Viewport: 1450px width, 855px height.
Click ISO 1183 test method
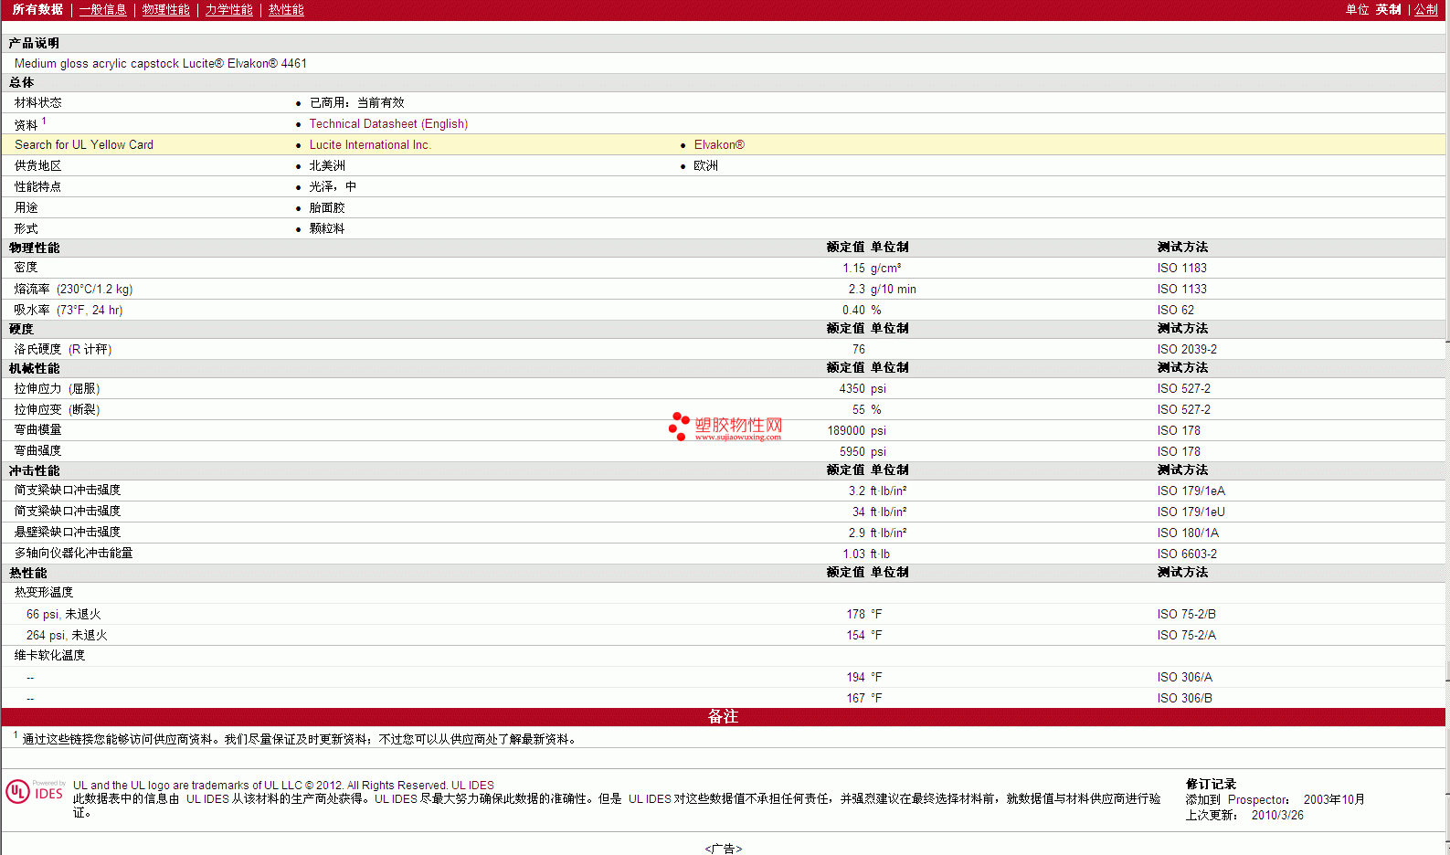(1181, 269)
